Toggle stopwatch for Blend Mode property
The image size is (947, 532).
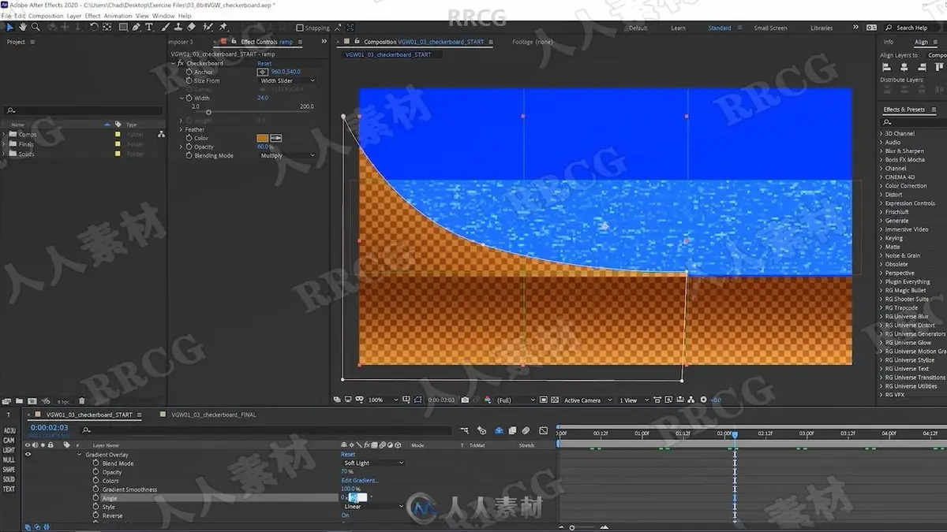(95, 463)
